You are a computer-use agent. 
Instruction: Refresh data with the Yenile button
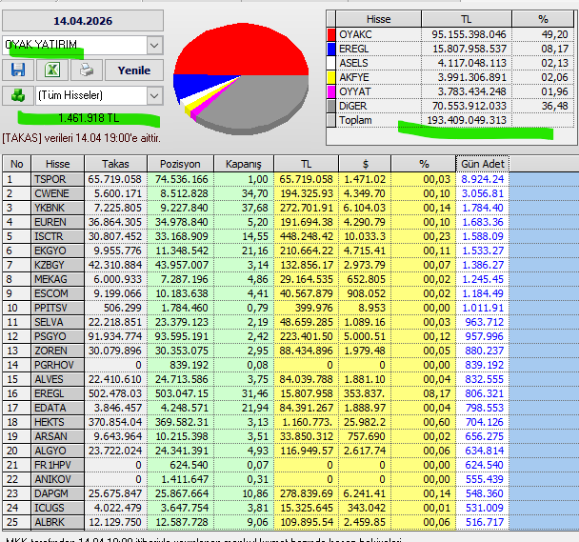[x=134, y=70]
